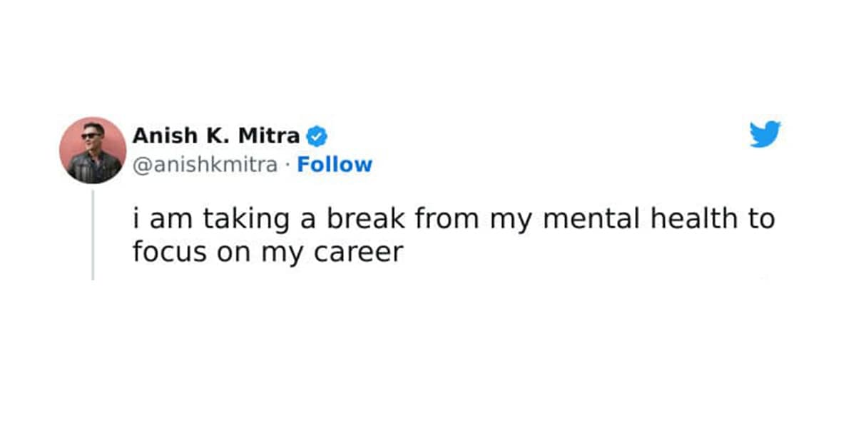The height and width of the screenshot is (448, 856).
Task: Select the word "focus" in the tweet
Action: point(163,253)
